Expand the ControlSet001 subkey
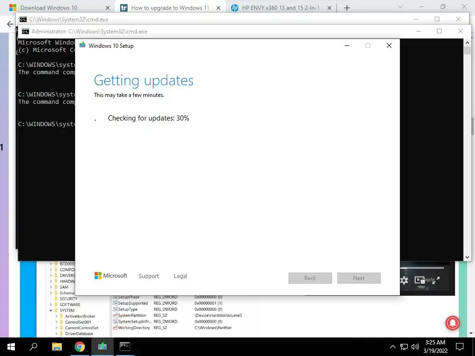The width and height of the screenshot is (475, 356). [x=56, y=322]
